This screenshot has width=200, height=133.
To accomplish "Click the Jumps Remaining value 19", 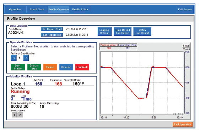I will tap(42, 106).
